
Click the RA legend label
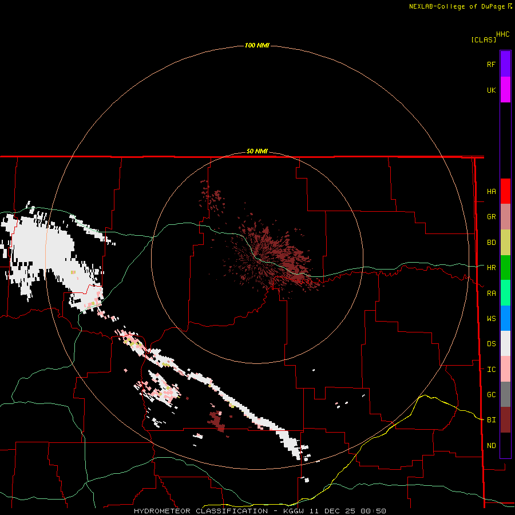492,294
